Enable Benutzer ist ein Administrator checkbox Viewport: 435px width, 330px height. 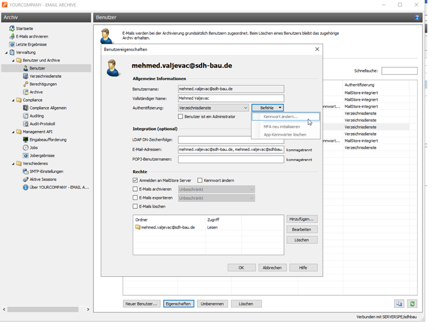(x=181, y=117)
